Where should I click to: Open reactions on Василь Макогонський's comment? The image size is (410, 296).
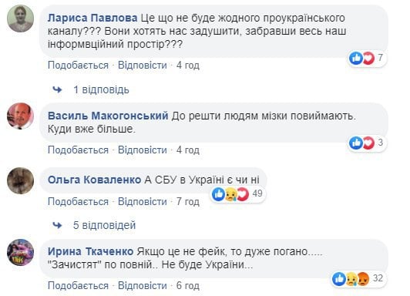click(x=368, y=143)
